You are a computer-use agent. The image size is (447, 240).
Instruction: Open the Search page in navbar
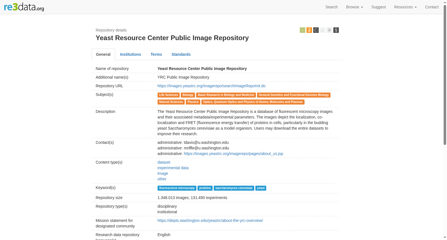point(331,7)
